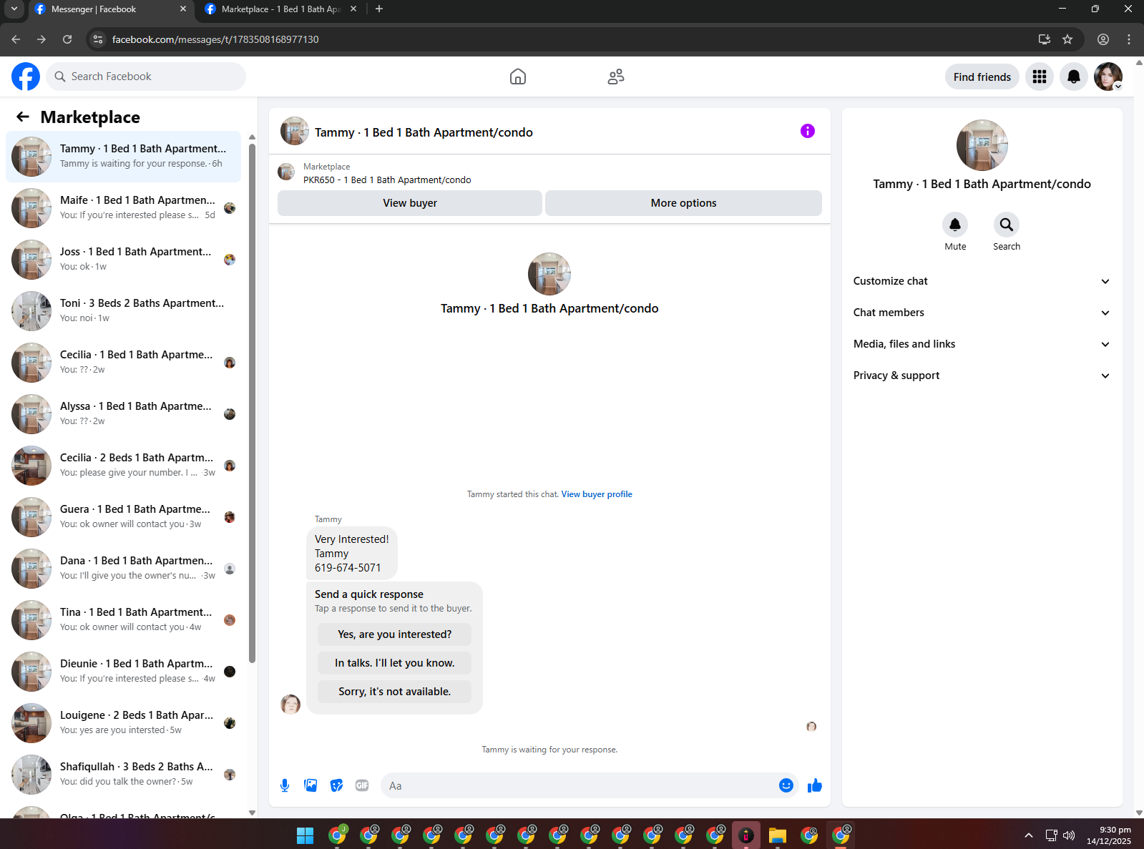Open the volume control in system tray
The image size is (1144, 849).
pyautogui.click(x=1069, y=835)
